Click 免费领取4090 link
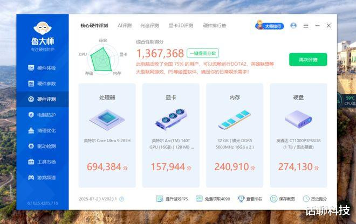 coord(213,199)
